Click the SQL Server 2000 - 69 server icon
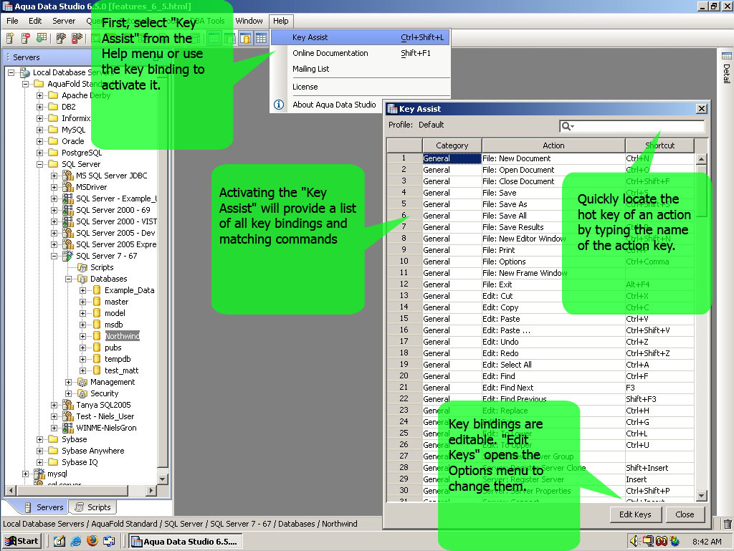 click(x=68, y=210)
